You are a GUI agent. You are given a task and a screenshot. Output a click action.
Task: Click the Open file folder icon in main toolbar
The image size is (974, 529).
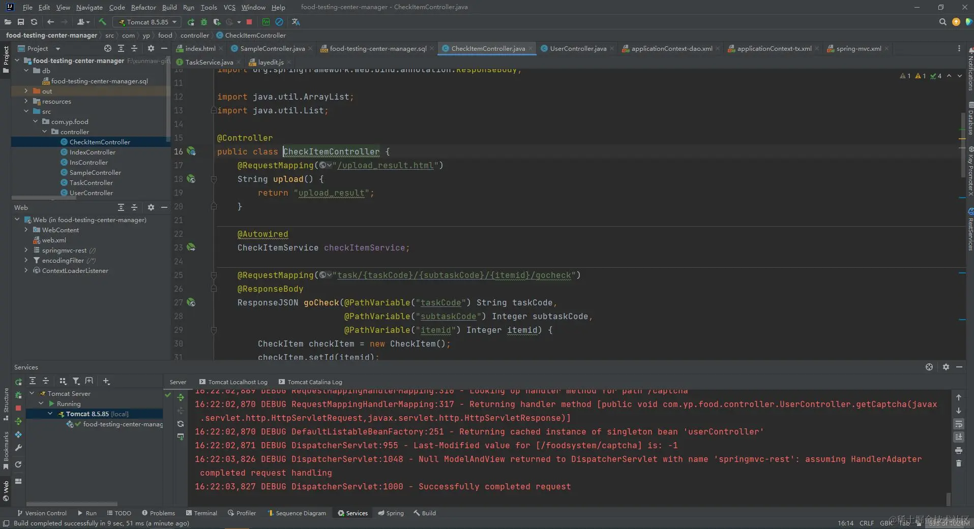[x=8, y=22]
